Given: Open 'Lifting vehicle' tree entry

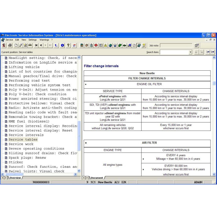Looking at the screenshot, I should tap(24, 67).
